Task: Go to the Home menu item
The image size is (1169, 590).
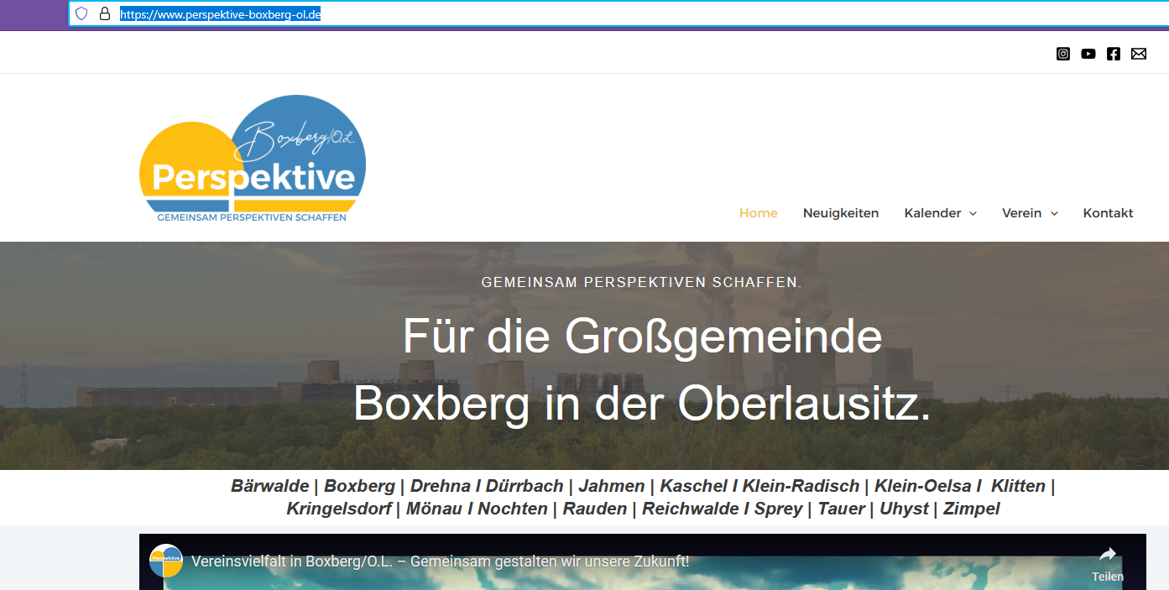Action: pos(758,213)
